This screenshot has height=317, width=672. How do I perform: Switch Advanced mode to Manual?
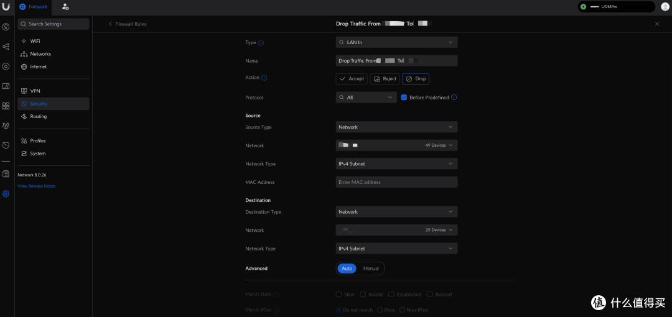[371, 269]
